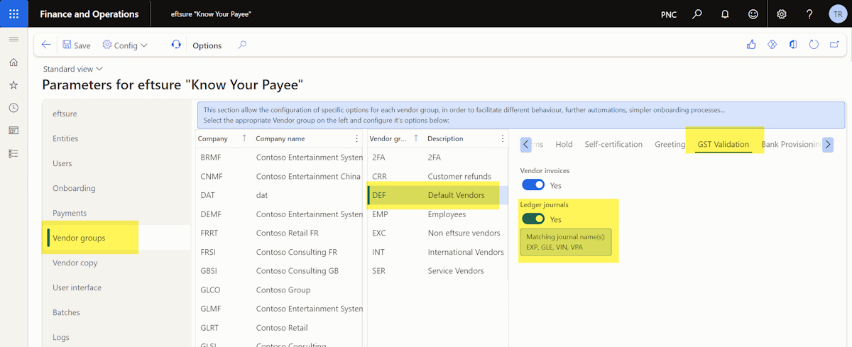Open in Office icon
852x347 pixels.
click(793, 45)
